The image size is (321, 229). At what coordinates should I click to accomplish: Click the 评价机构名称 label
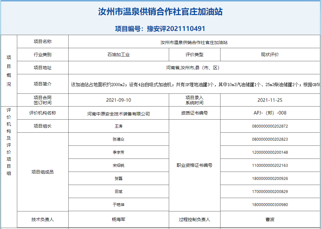point(42,113)
